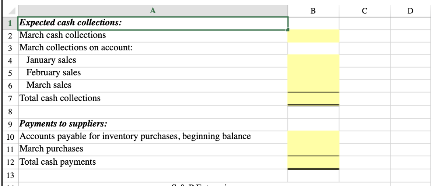The width and height of the screenshot is (431, 186).
Task: Select row 6 header
Action: 10,86
